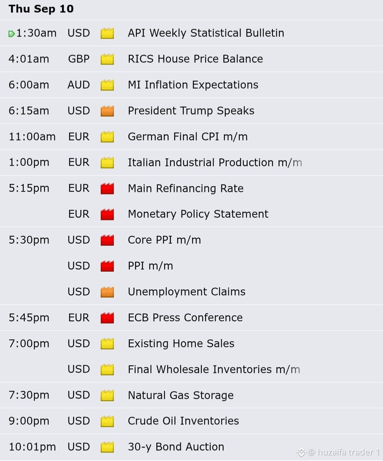This screenshot has width=383, height=461.
Task: Click the MI Inflation Expectations event
Action: (193, 85)
